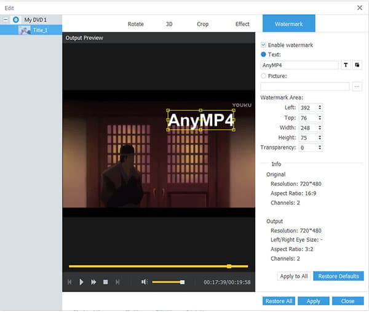Apply the watermark changes

[313, 301]
